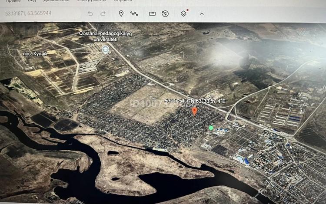The height and width of the screenshot is (204, 326).
Task: Open the Правка menu
Action: (x=13, y=0)
